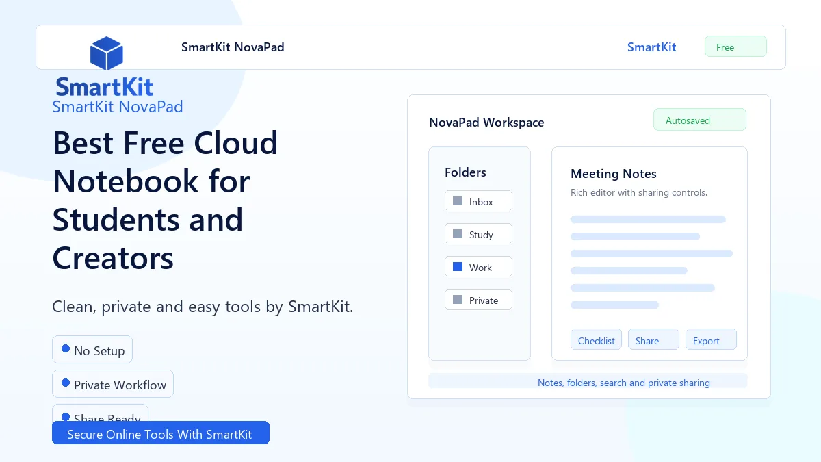The width and height of the screenshot is (821, 462).
Task: Click the Free badge in the header
Action: (735, 47)
